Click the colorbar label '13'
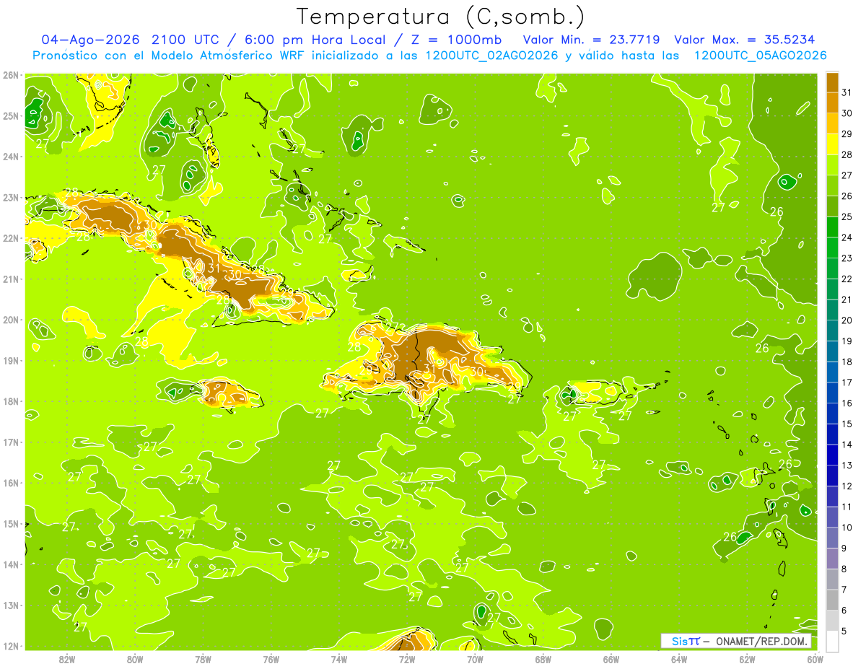866x669 pixels. tap(847, 465)
